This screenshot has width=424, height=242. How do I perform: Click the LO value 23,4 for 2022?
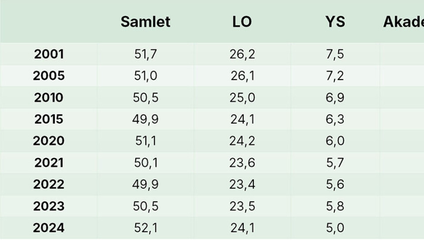tap(242, 184)
